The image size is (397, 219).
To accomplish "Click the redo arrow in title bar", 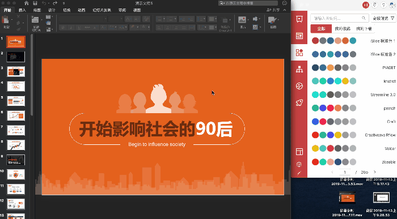I will click(x=55, y=3).
